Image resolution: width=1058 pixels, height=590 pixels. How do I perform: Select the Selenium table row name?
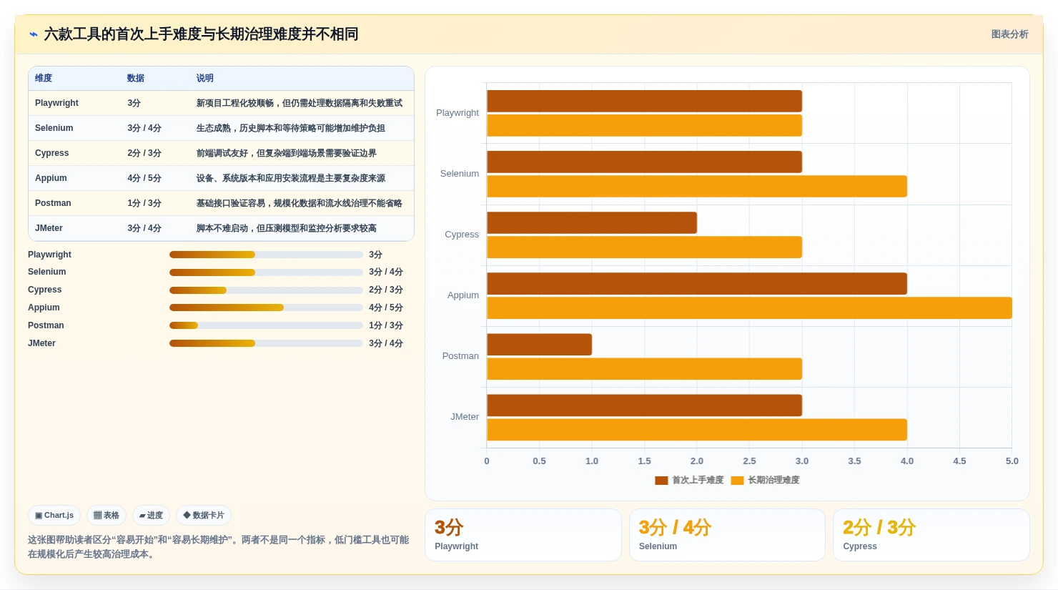point(54,128)
